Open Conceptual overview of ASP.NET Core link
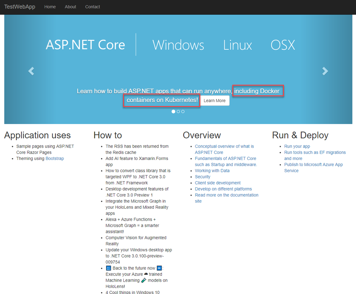This screenshot has width=356, height=294. coord(224,149)
